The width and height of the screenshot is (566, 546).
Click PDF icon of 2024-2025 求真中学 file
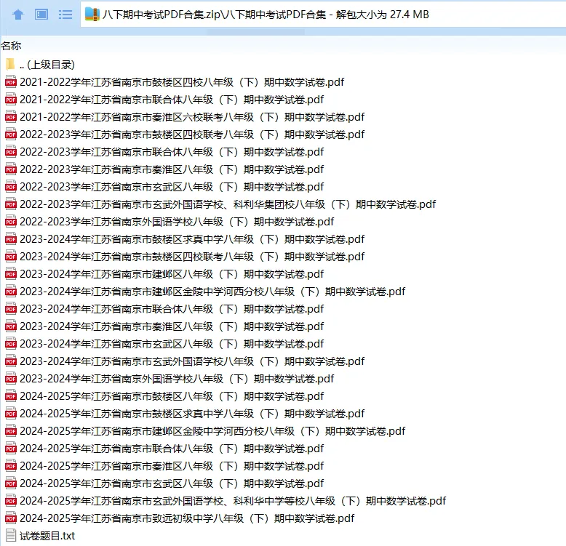pos(11,413)
